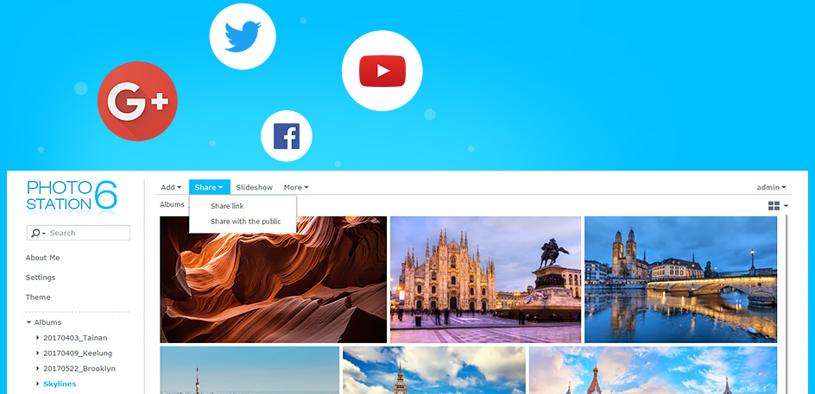
Task: Click the YouTube play icon
Action: click(382, 71)
